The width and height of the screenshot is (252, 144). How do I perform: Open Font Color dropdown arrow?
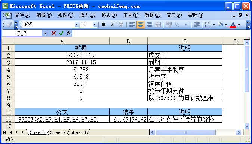[239, 25]
